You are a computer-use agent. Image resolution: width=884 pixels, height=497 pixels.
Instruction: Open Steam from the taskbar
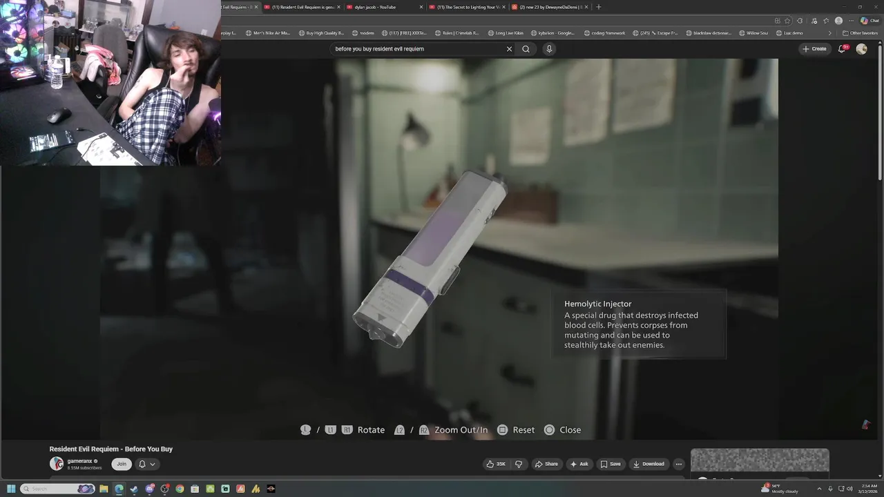(x=134, y=489)
